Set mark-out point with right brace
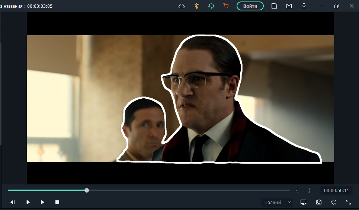This screenshot has height=210, width=359. tap(309, 190)
